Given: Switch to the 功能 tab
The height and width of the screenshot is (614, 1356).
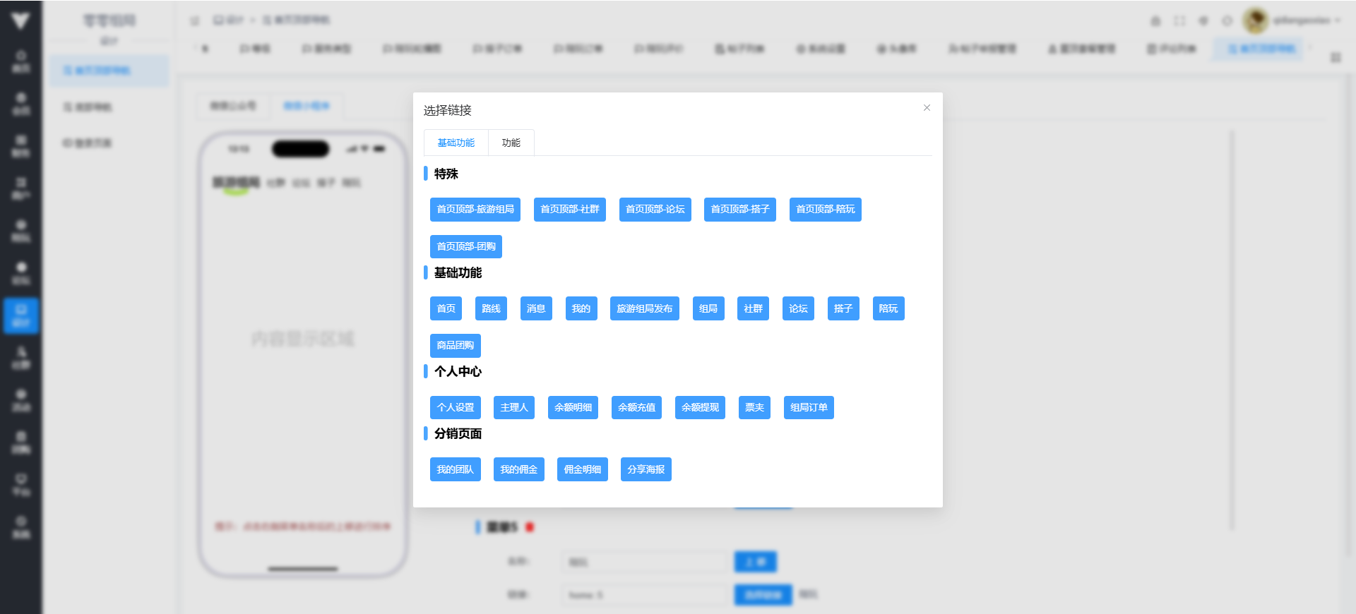Looking at the screenshot, I should [511, 143].
